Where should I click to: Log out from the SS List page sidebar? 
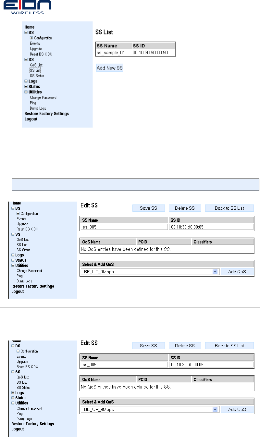(x=31, y=119)
